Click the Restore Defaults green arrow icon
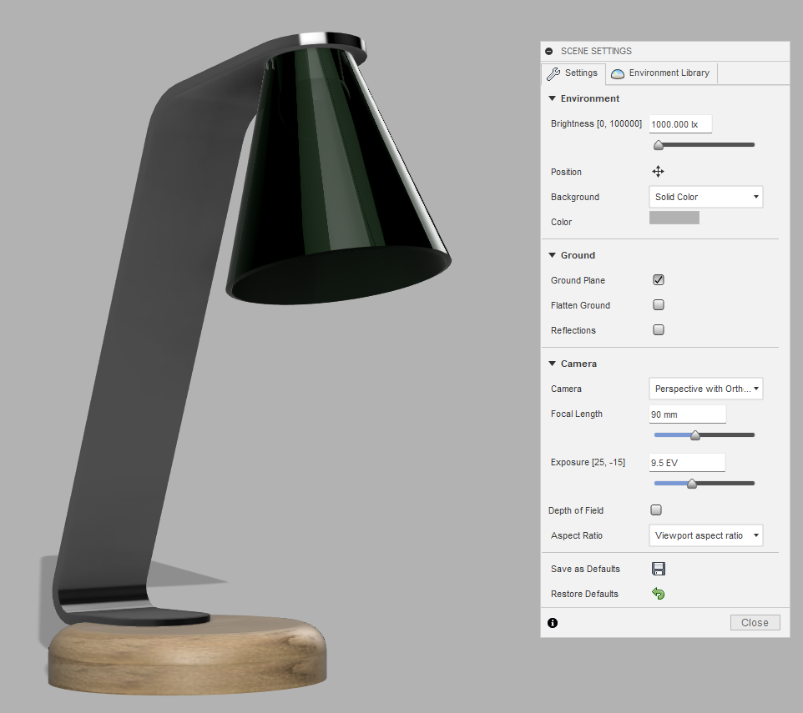The image size is (803, 713). coord(658,594)
